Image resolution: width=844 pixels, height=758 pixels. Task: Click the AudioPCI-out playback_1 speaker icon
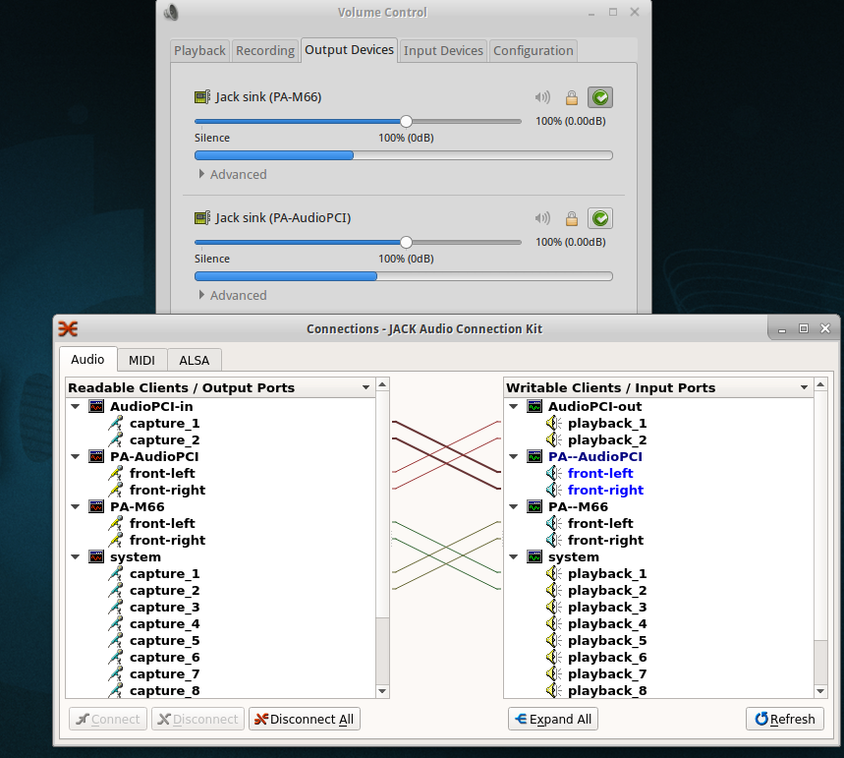pos(554,424)
